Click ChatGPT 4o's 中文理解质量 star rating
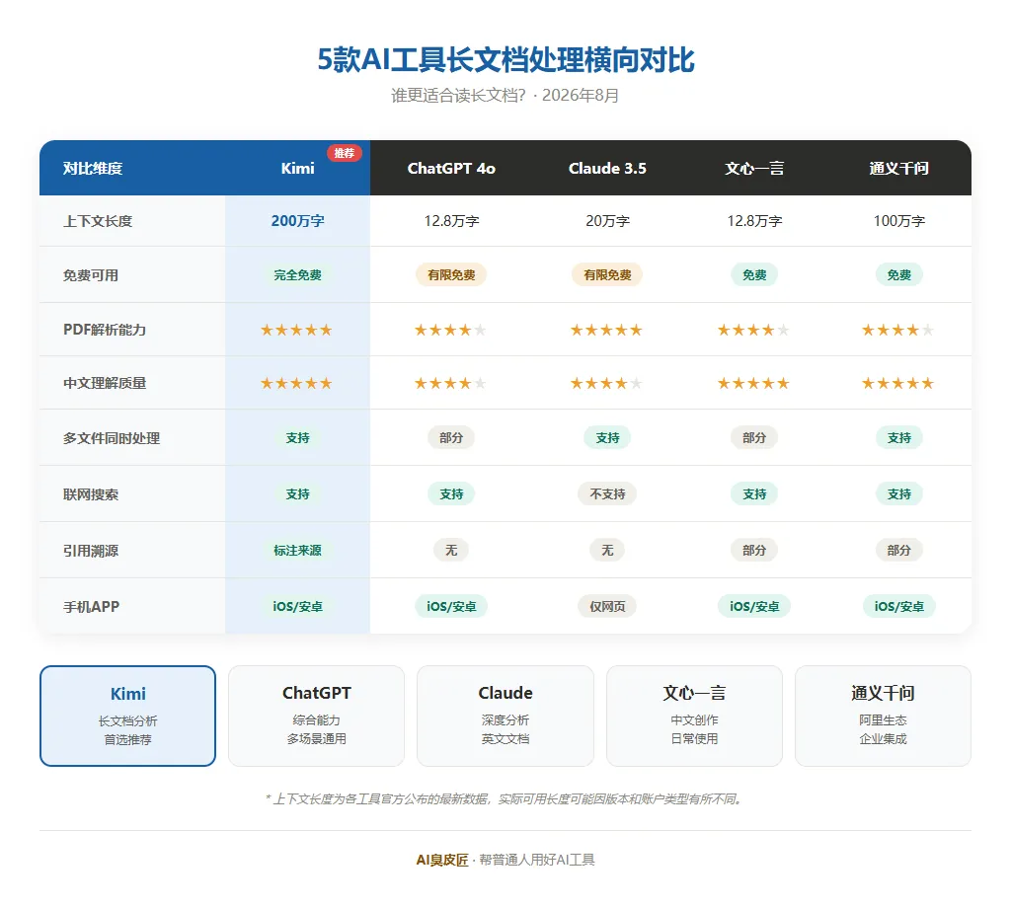1011x907 pixels. (450, 384)
